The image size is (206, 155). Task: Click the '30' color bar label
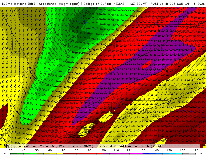[10, 150]
